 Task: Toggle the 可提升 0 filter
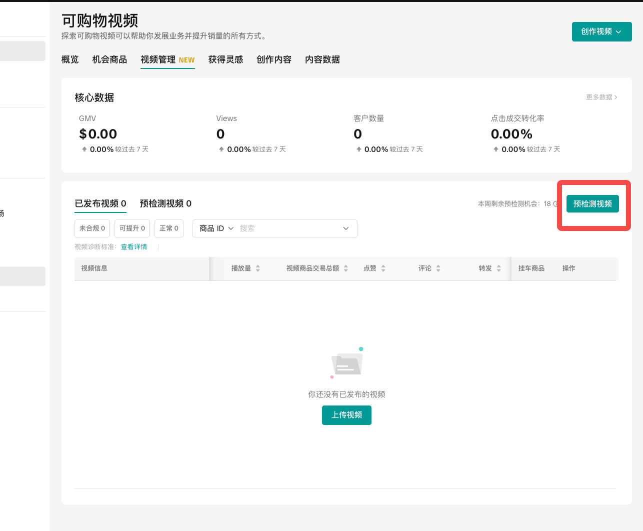132,228
